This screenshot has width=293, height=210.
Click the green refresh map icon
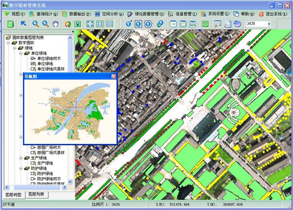67,24
